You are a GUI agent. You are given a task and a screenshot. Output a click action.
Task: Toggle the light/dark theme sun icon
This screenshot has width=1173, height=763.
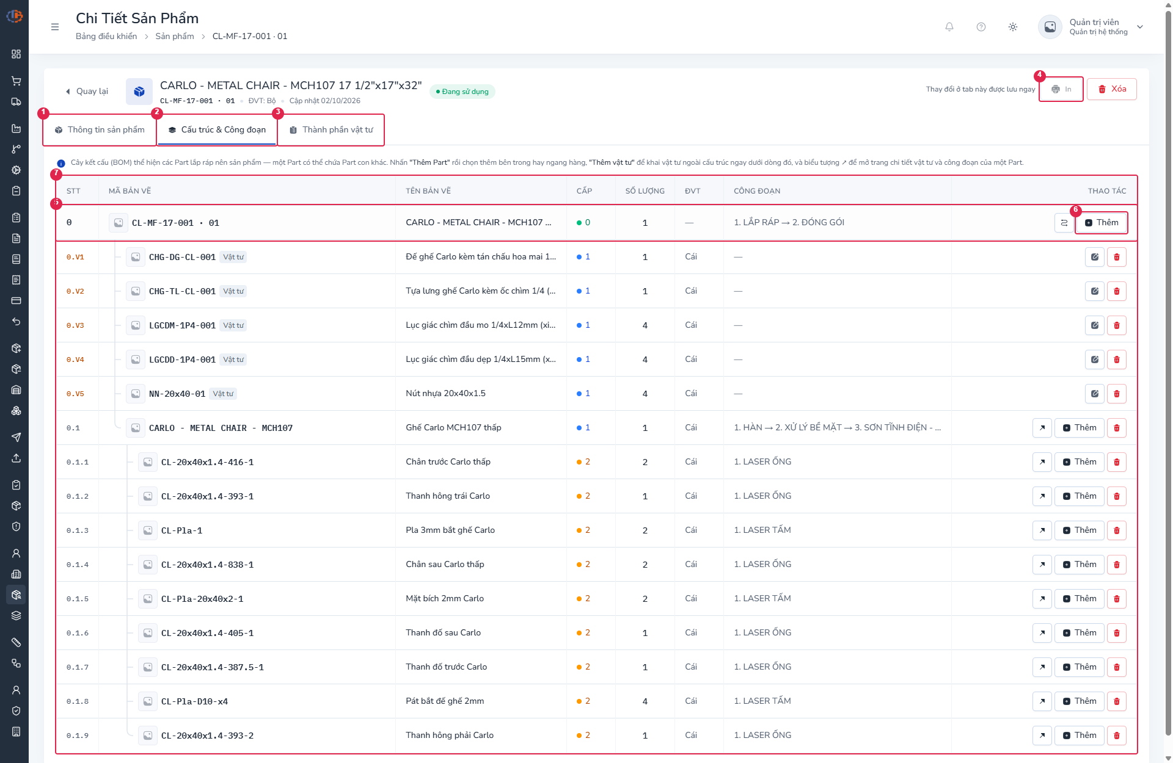1013,27
